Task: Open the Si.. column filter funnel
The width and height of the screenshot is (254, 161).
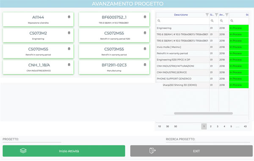Action: (x=216, y=15)
